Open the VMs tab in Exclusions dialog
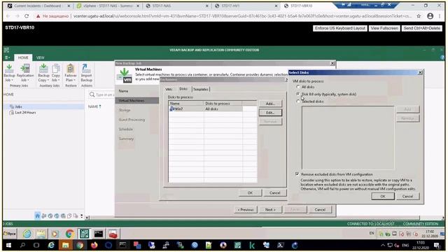448x252 pixels. click(169, 90)
